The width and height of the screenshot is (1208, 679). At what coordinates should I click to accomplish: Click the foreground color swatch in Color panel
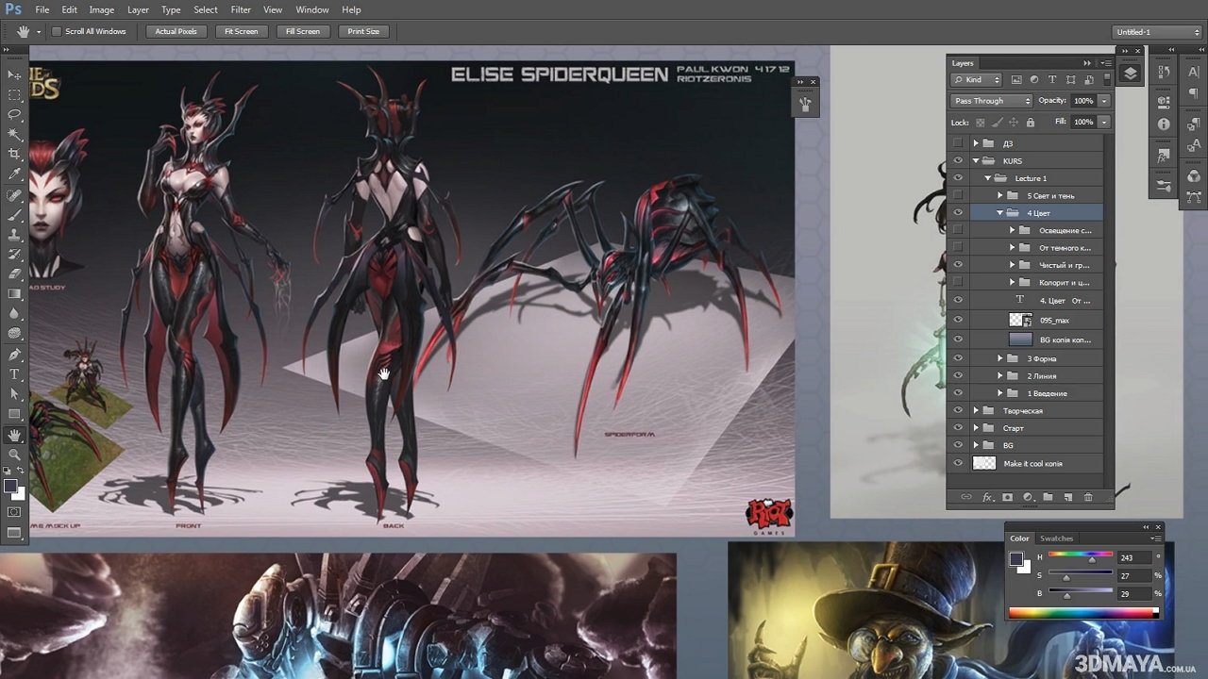pos(1015,558)
